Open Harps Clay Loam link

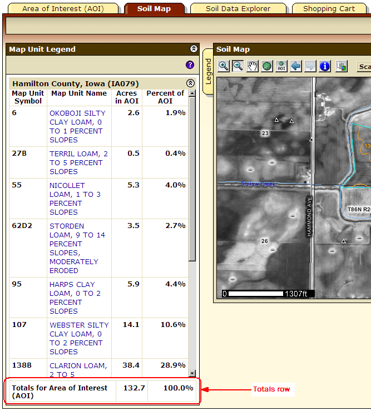click(75, 298)
